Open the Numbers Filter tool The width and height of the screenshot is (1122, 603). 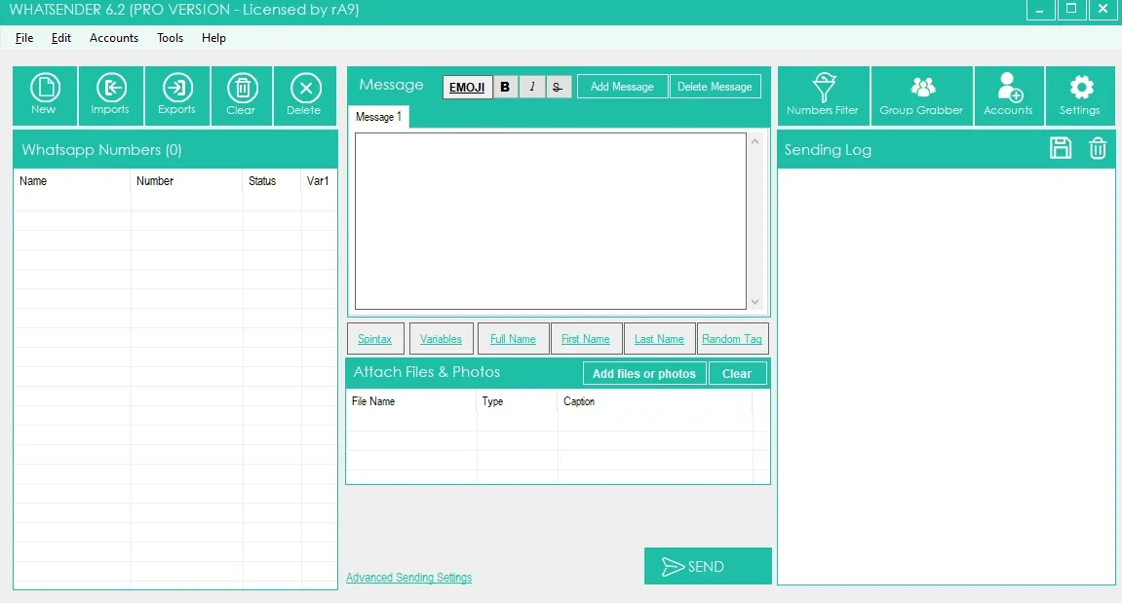[x=823, y=95]
